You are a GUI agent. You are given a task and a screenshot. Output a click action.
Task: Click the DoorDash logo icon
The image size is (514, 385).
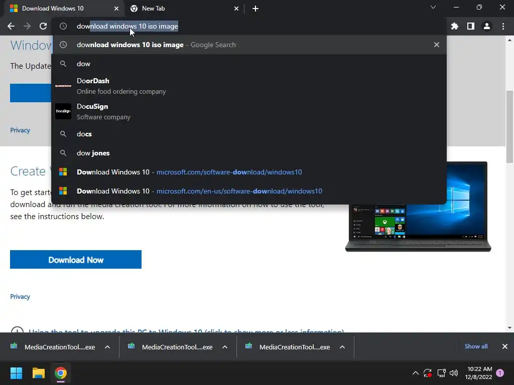[x=63, y=86]
